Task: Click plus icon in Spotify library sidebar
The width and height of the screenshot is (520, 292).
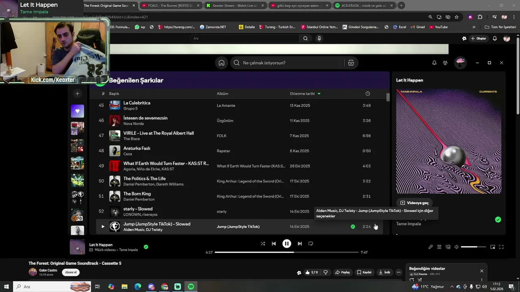Action: coord(77,94)
